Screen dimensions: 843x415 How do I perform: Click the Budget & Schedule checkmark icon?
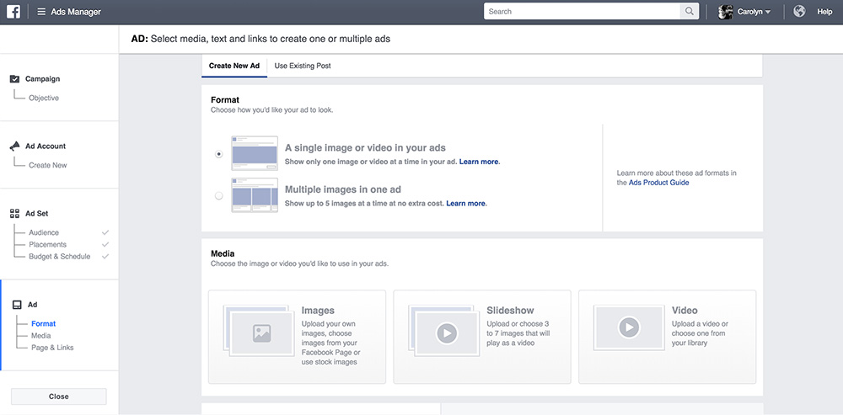105,257
